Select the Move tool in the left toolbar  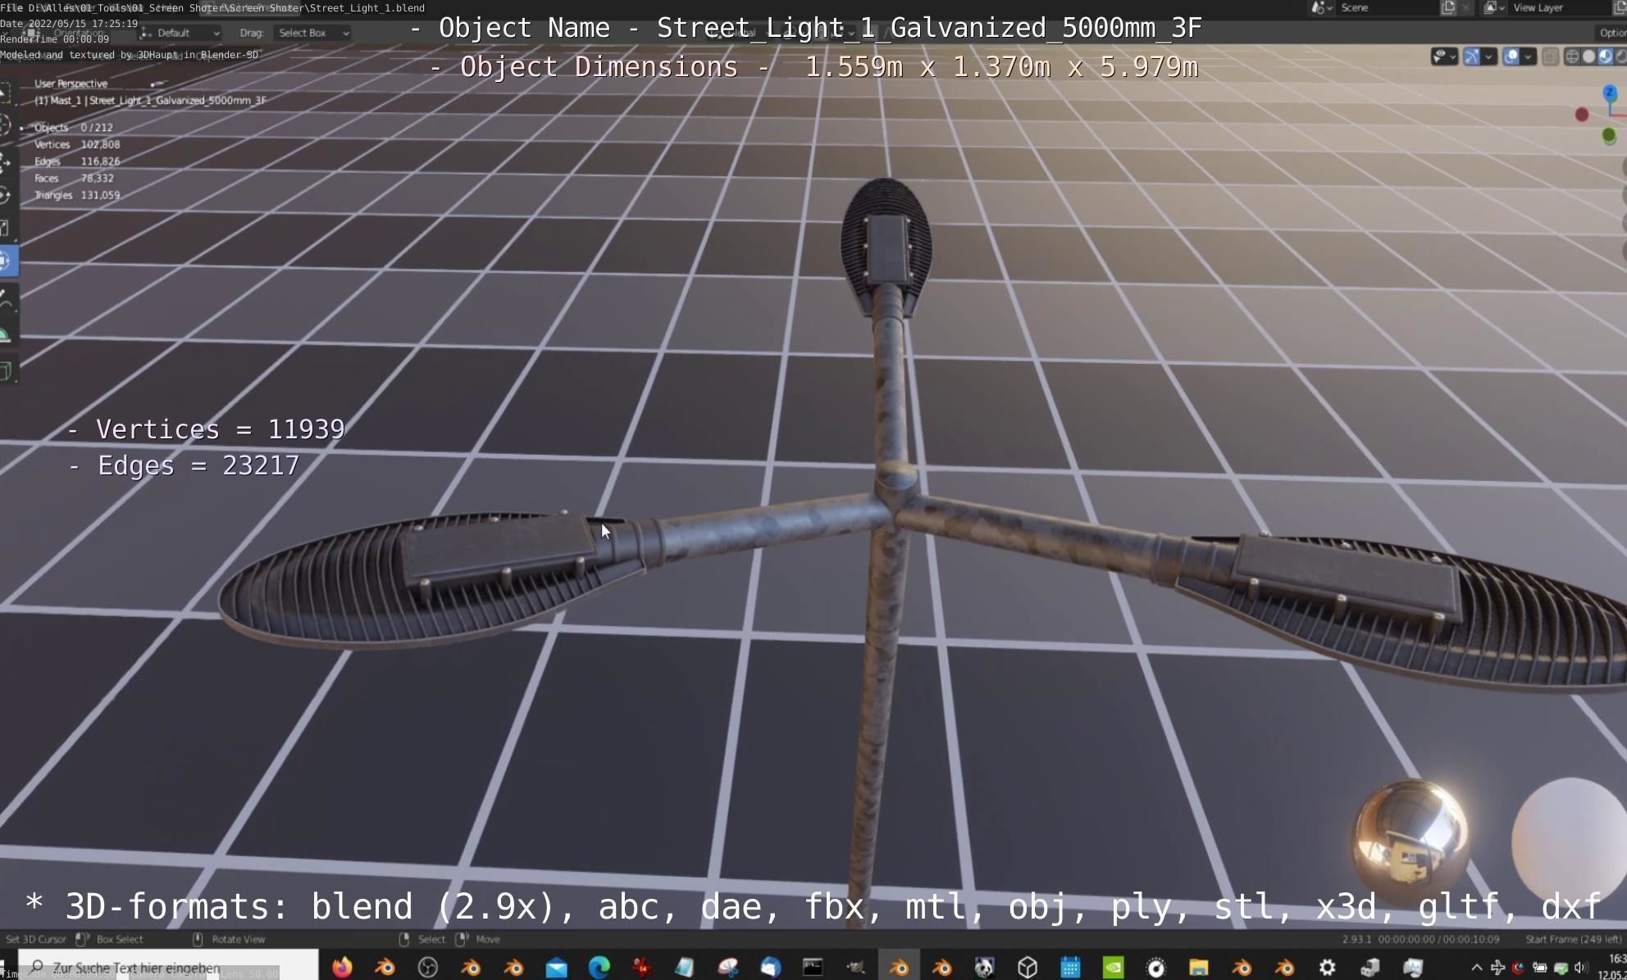click(6, 162)
